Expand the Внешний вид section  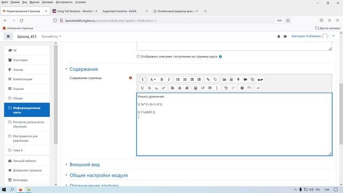click(85, 165)
